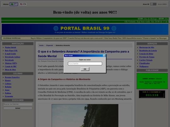Open Dicas de Sites link

(x=10, y=70)
